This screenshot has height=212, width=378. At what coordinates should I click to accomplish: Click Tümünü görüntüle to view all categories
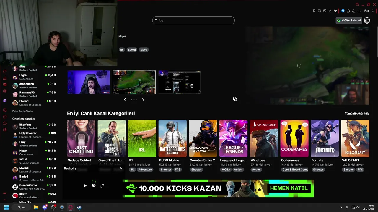click(357, 113)
